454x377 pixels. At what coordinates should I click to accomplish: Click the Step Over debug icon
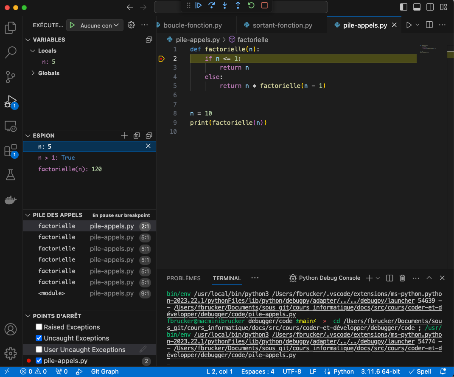click(211, 6)
